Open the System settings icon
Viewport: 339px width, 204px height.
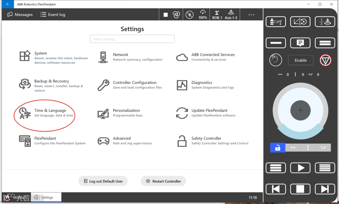25,56
